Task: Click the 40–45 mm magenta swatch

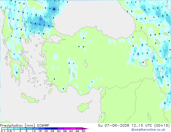Action: [x=73, y=128]
